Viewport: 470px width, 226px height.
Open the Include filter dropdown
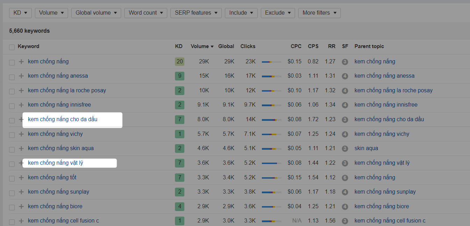click(241, 13)
